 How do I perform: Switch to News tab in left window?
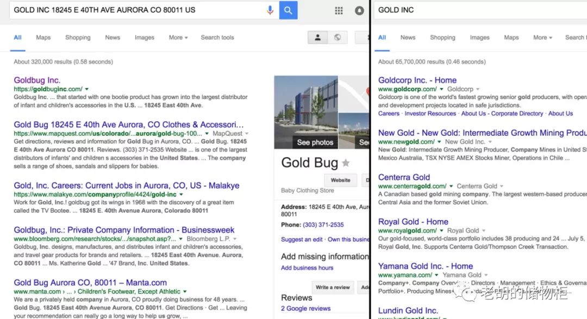pyautogui.click(x=113, y=37)
